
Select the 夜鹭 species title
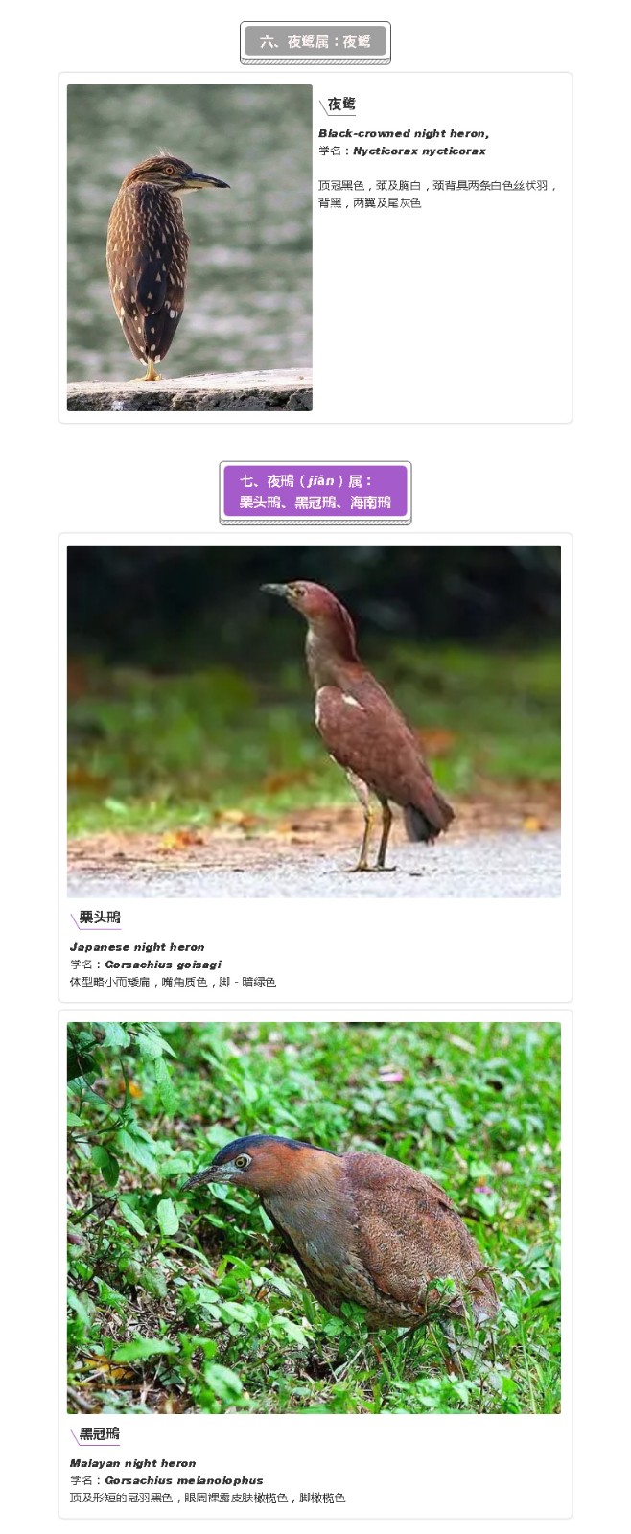click(341, 104)
